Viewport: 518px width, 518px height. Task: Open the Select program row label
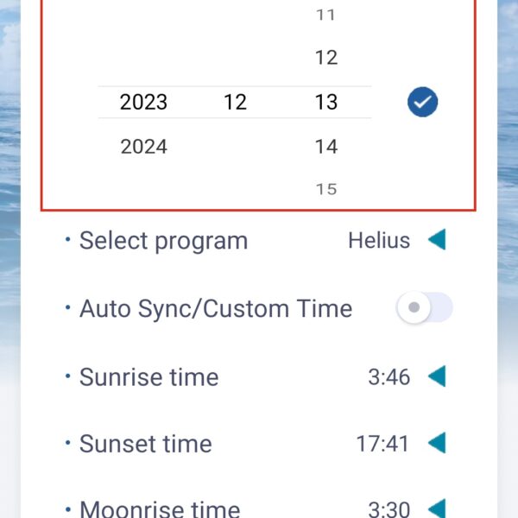coord(163,241)
